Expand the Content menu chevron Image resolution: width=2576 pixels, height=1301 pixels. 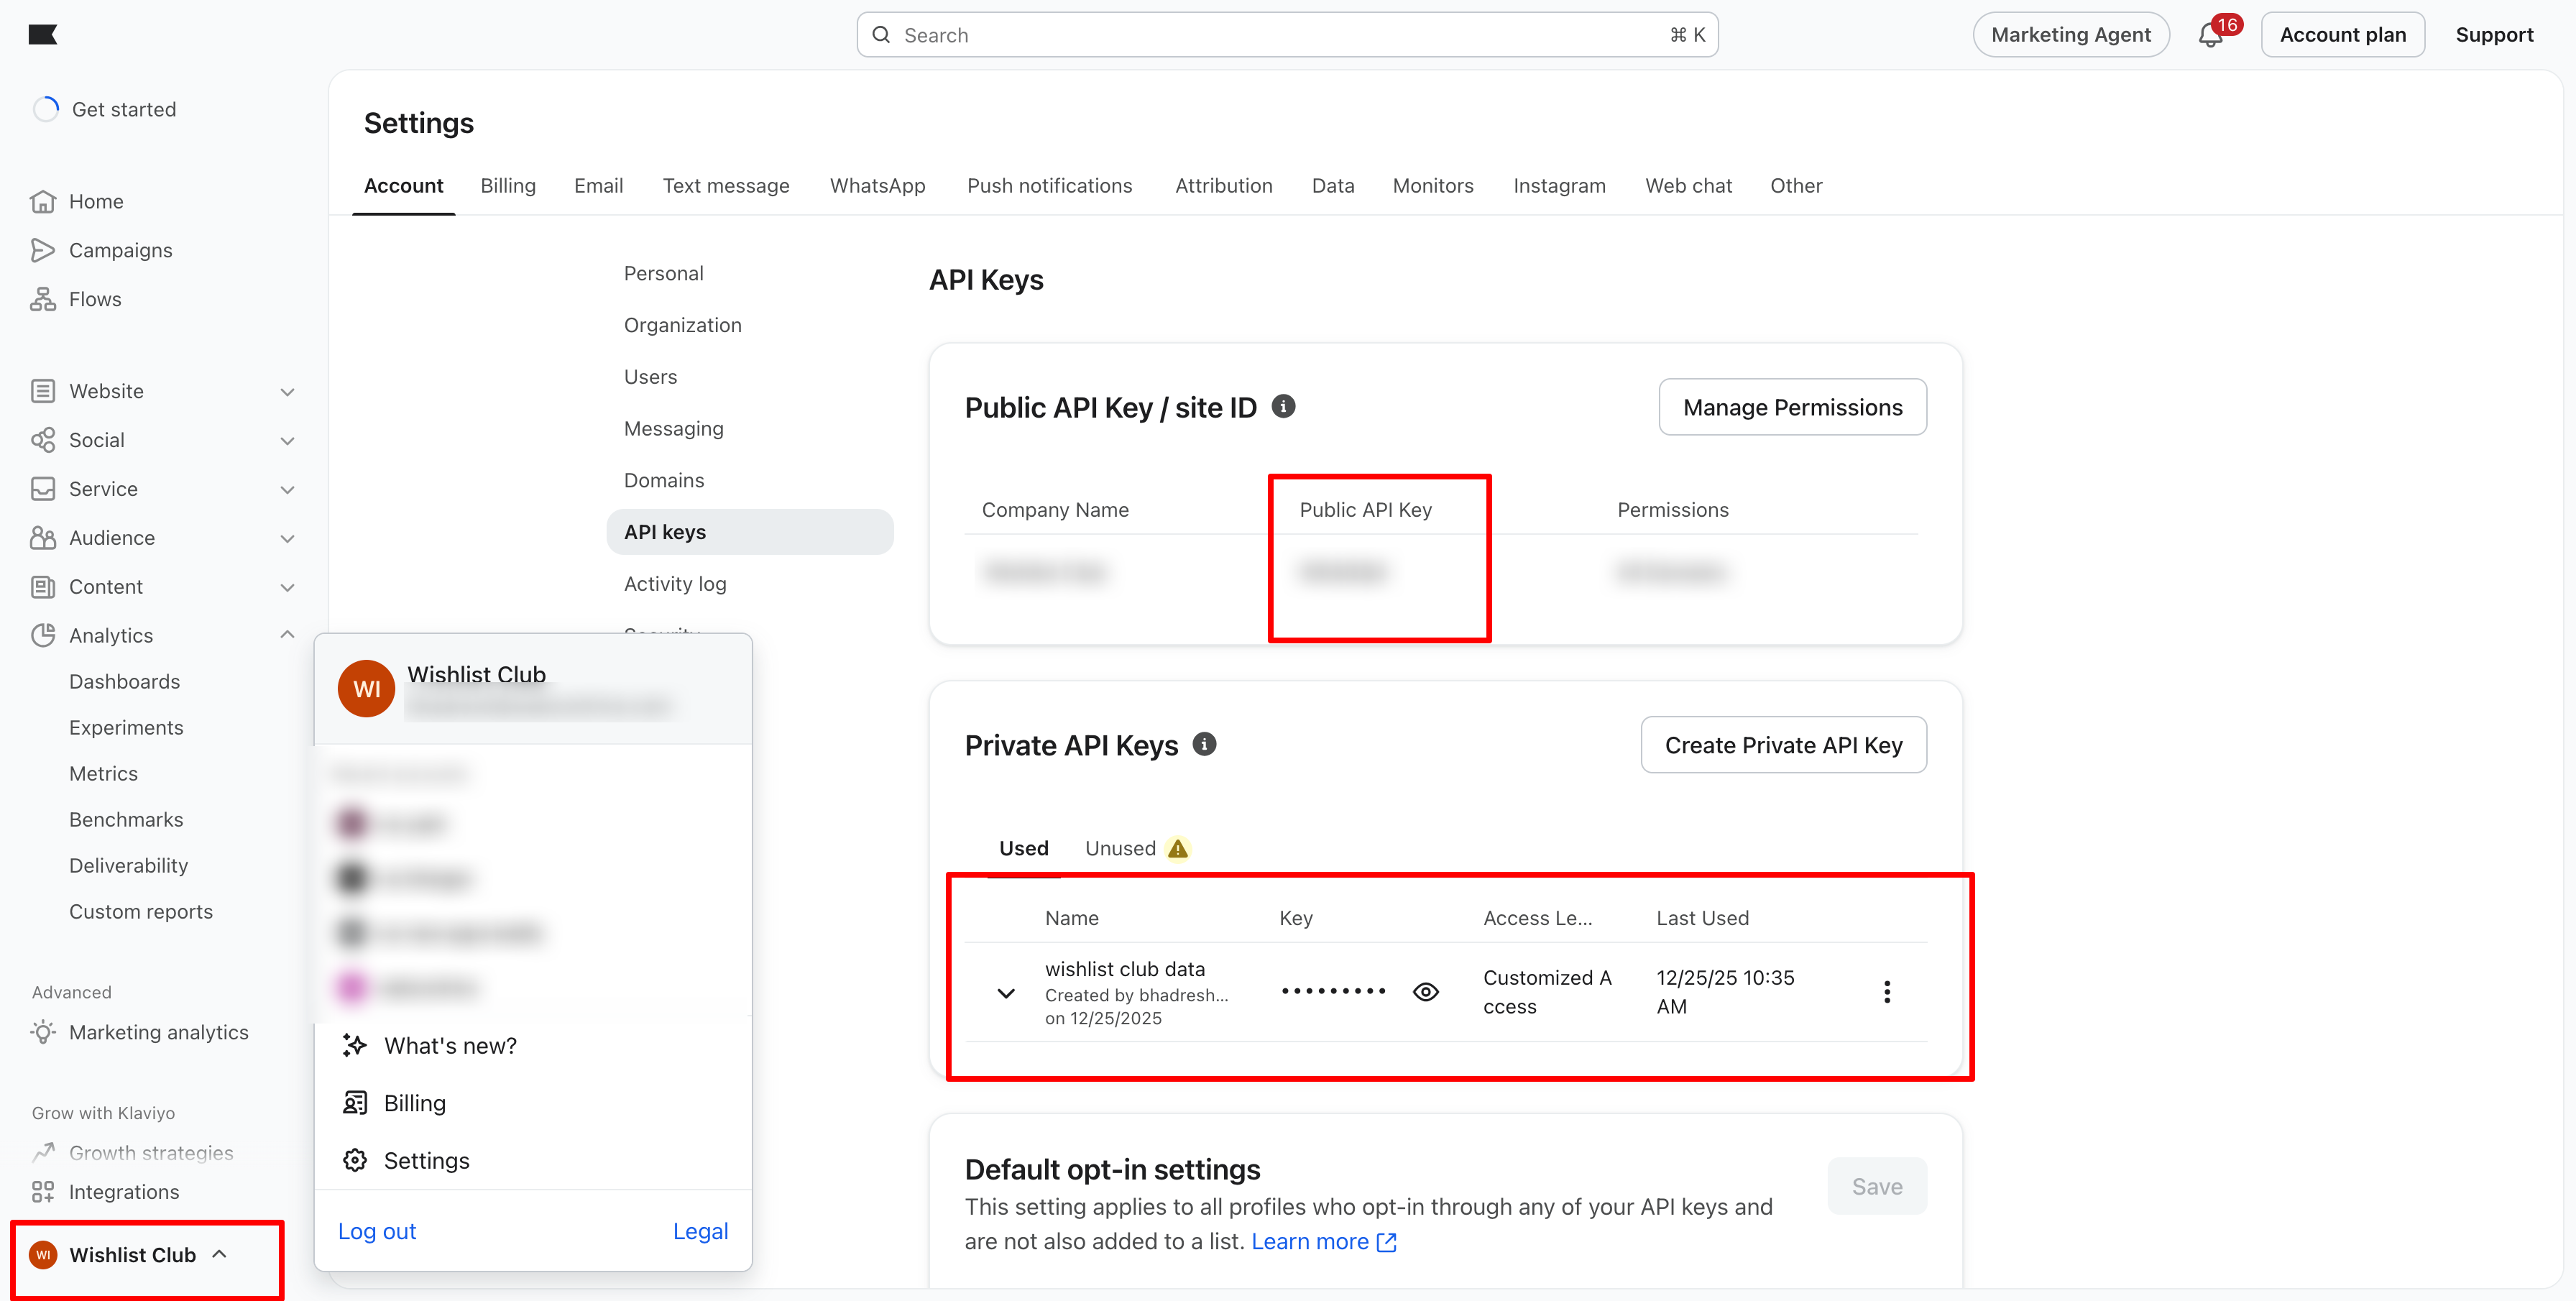(288, 588)
